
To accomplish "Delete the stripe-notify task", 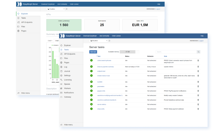I will (198, 109).
